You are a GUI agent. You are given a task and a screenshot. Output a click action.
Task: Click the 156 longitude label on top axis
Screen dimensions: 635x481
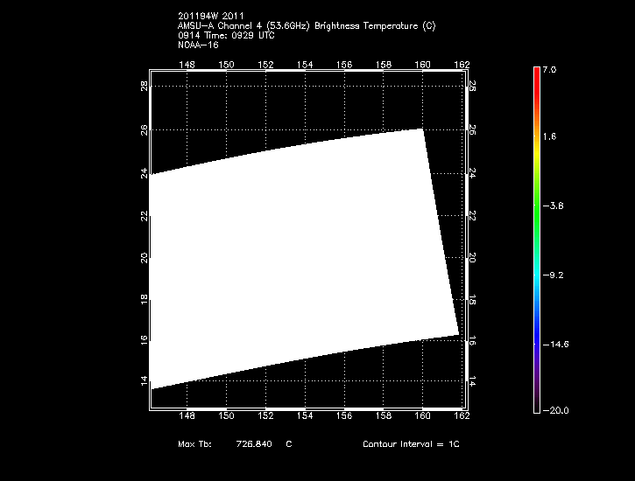[344, 65]
